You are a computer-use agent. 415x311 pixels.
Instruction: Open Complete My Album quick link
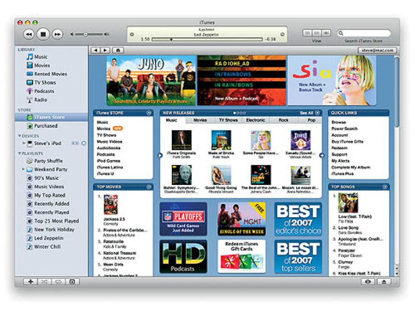pyautogui.click(x=351, y=167)
